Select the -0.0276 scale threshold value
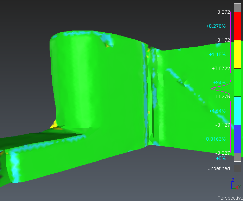Screen dimensions: 243x201 tap(221, 96)
